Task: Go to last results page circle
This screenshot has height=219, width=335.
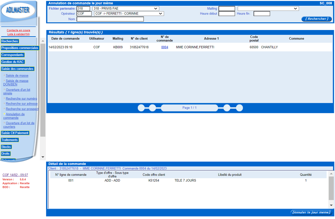Action: pos(239,108)
